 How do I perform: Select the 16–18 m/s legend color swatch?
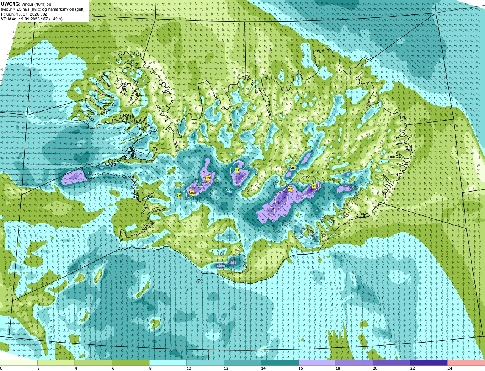pyautogui.click(x=317, y=363)
